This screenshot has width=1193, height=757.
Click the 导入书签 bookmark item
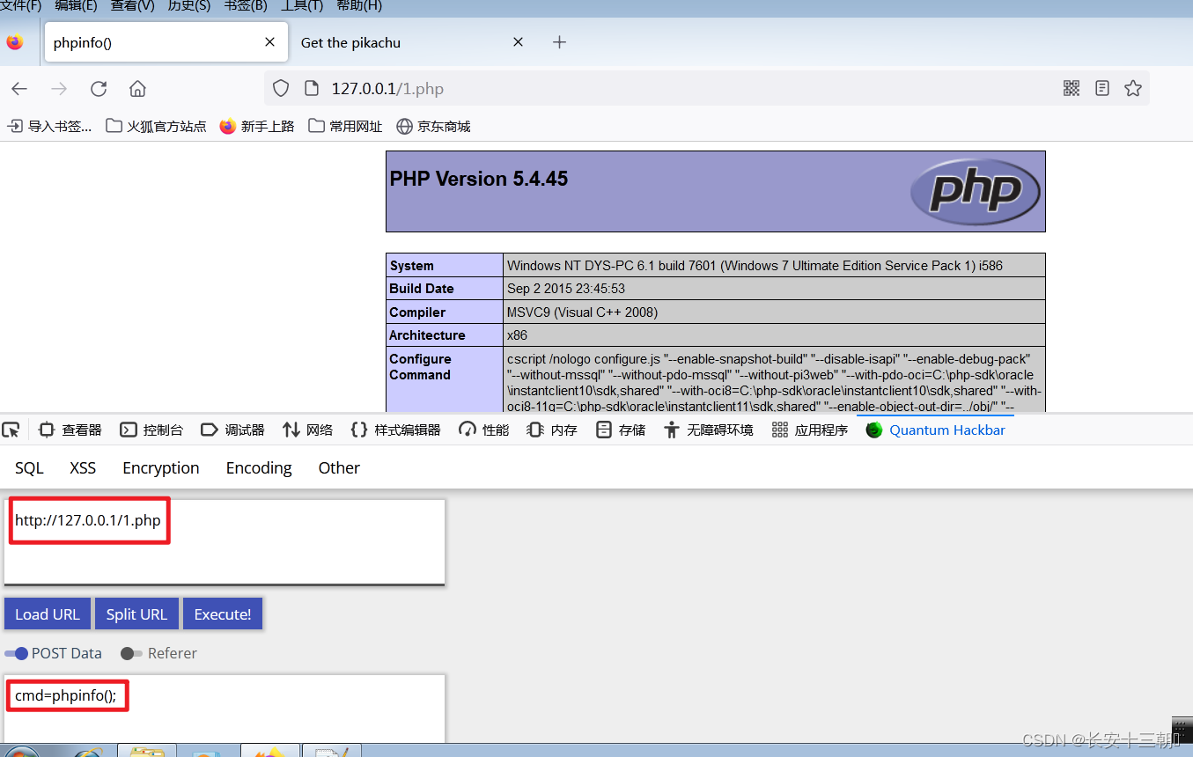click(49, 126)
